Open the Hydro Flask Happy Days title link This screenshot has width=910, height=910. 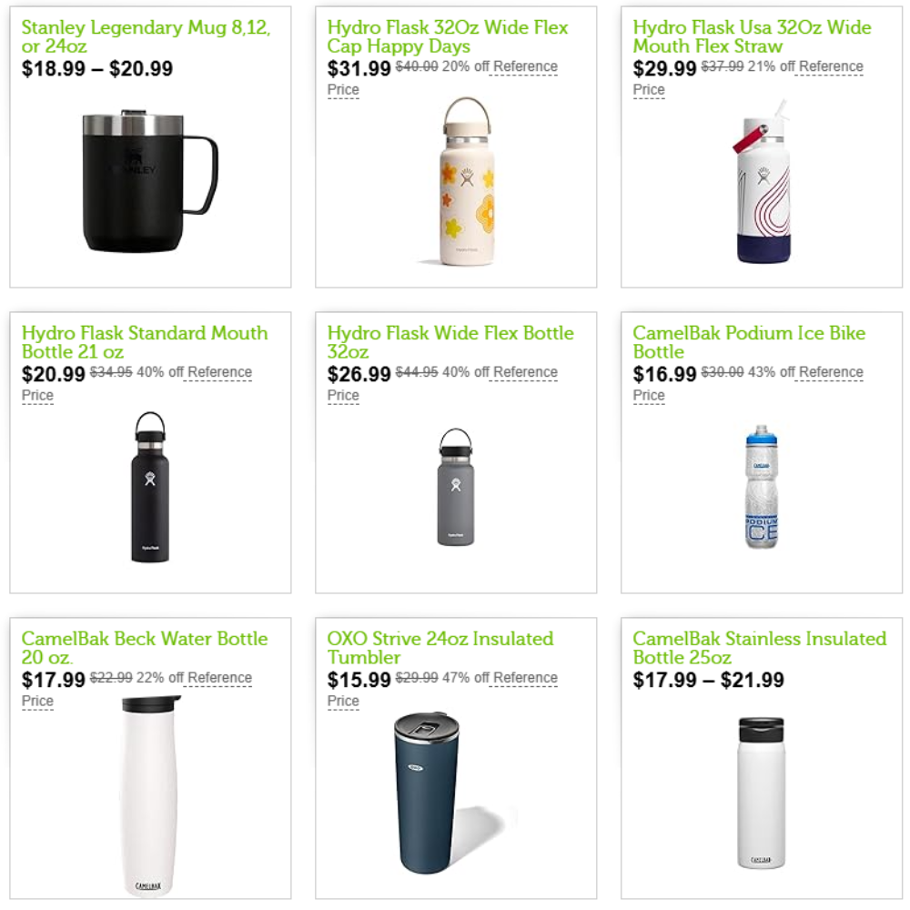448,36
